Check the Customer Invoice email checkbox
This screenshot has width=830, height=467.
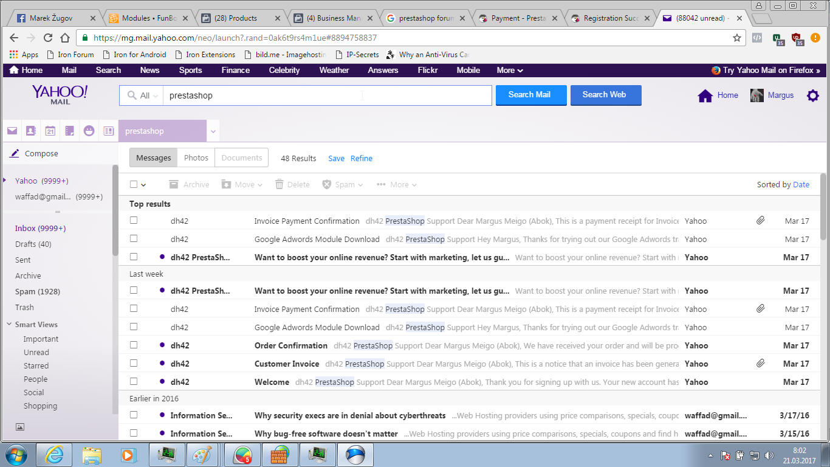tap(134, 363)
